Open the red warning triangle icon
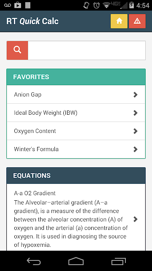152x271 pixels. click(x=137, y=21)
